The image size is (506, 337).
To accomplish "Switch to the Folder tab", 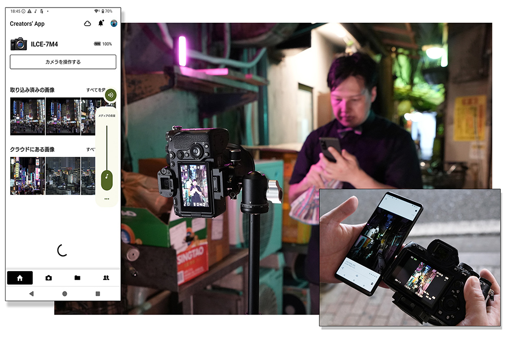I will [x=77, y=278].
